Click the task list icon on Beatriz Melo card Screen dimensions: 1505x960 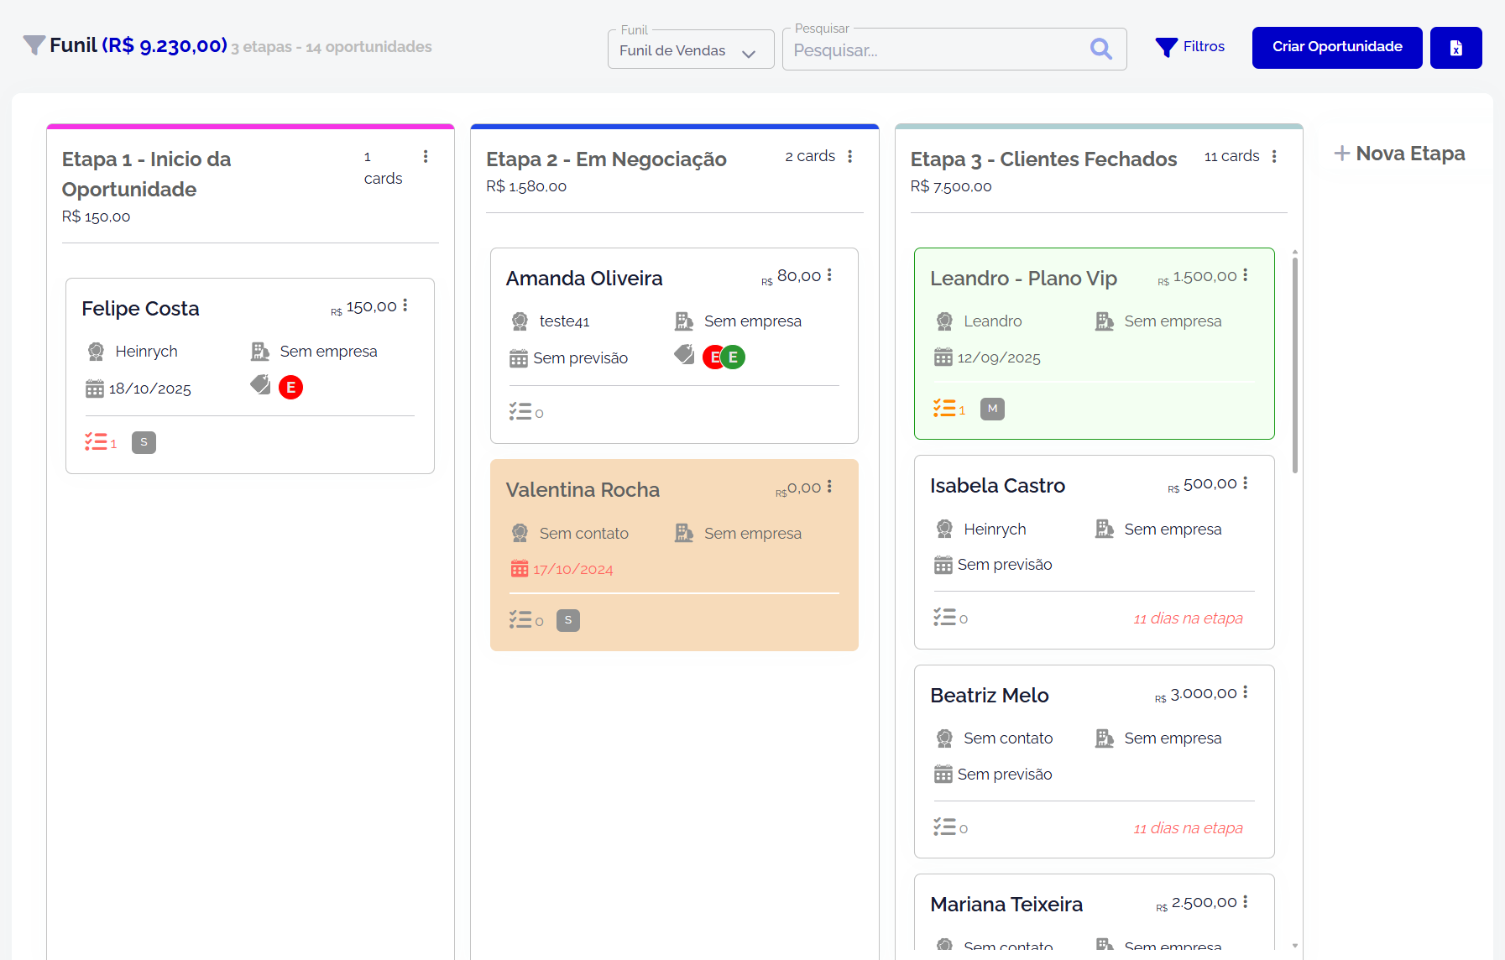click(944, 827)
